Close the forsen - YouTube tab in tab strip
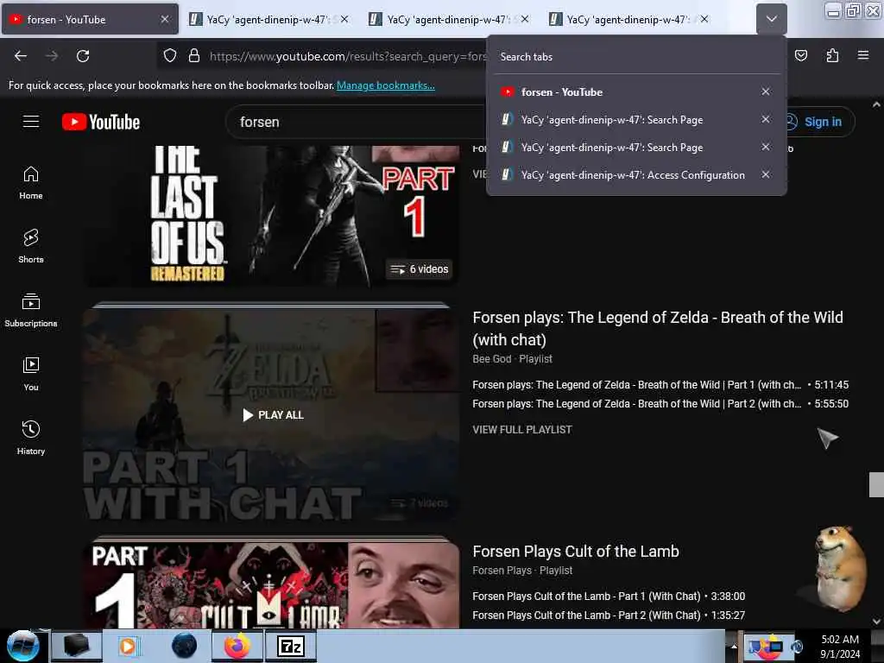Viewport: 884px width, 663px height. (x=165, y=19)
